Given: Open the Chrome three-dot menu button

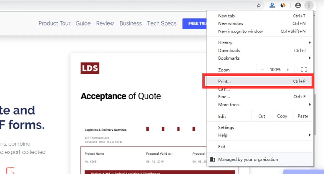Looking at the screenshot, I should point(309,5).
